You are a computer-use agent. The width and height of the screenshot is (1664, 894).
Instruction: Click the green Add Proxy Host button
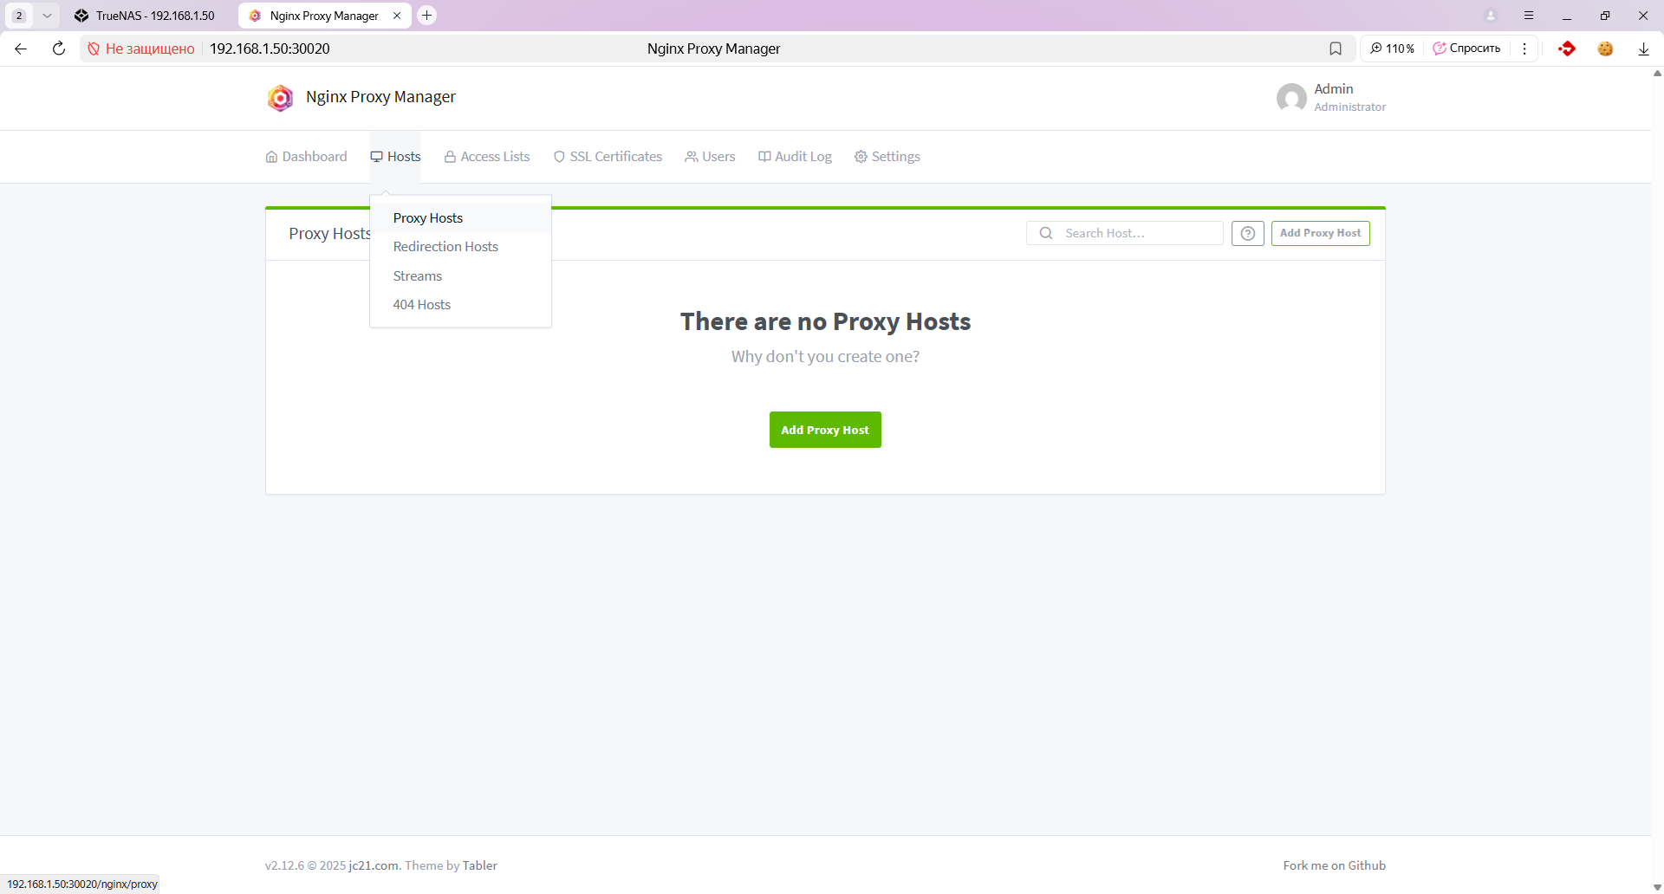point(825,430)
